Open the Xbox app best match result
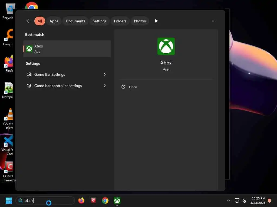277x207 pixels. point(67,49)
